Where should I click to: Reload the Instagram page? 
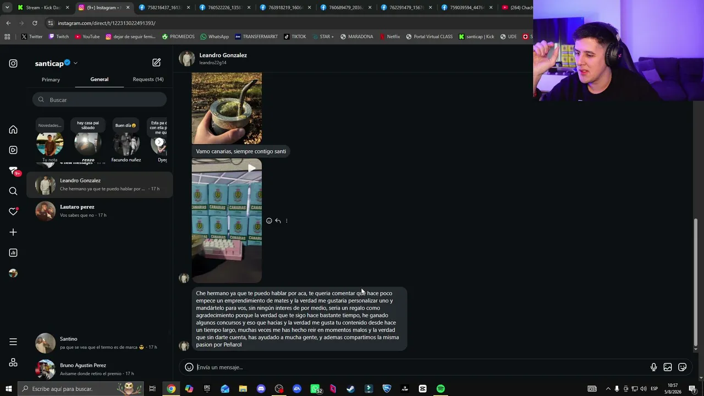(35, 23)
